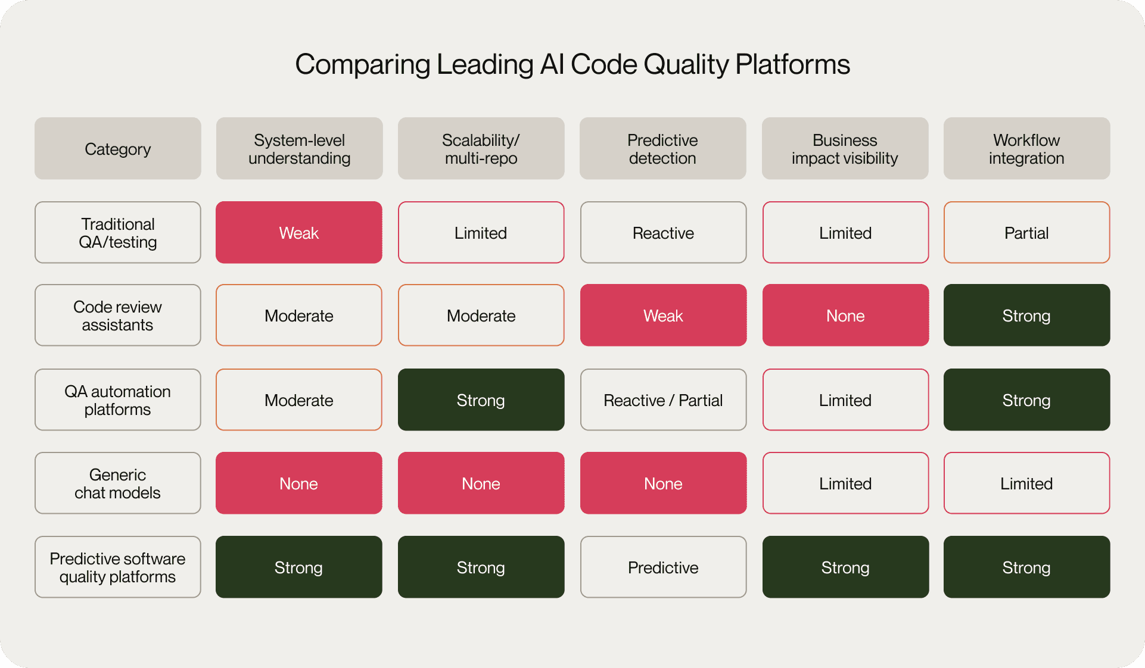Click the 'None' cell in Code review assistants row
Viewport: 1145px width, 668px height.
pyautogui.click(x=845, y=316)
